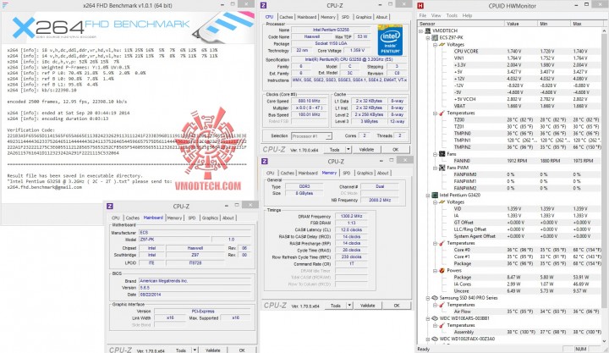This screenshot has height=353, width=609.
Task: Click the Intel Pentium inside logo
Action: pos(390,40)
